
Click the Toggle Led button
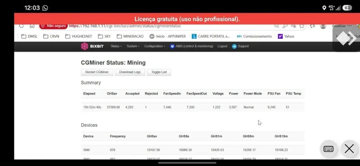(x=159, y=72)
